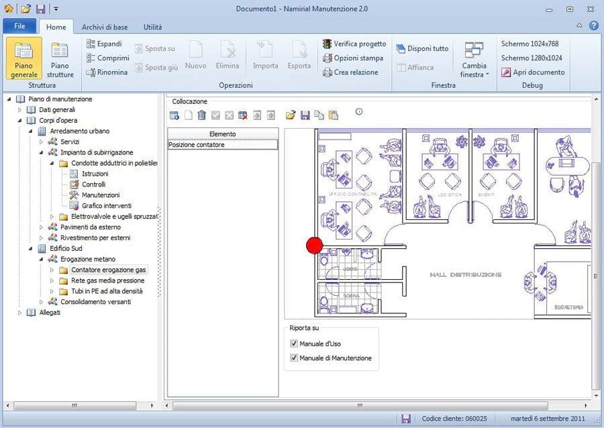Click Verifica progetto in the ribbon
Screen dimensions: 604x428
[354, 44]
